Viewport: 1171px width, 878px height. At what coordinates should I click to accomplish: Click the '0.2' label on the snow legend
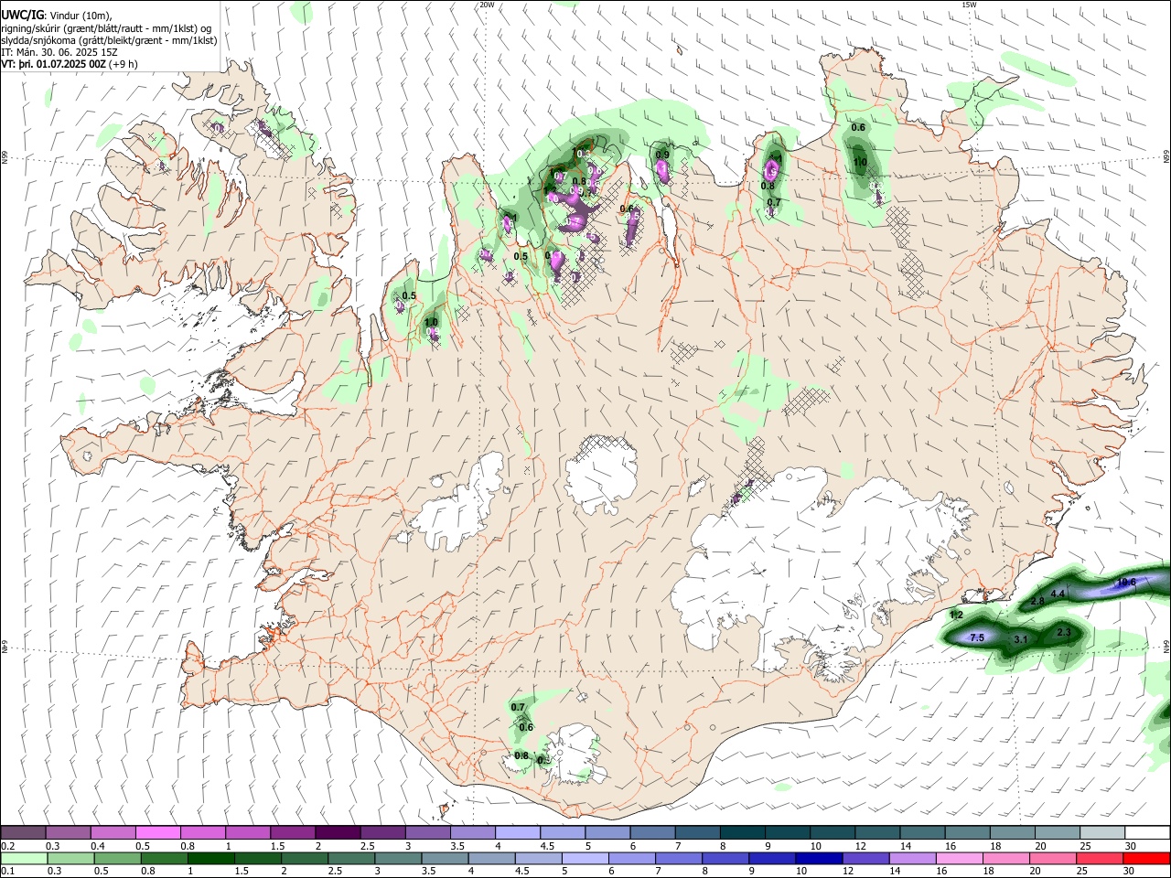7,846
